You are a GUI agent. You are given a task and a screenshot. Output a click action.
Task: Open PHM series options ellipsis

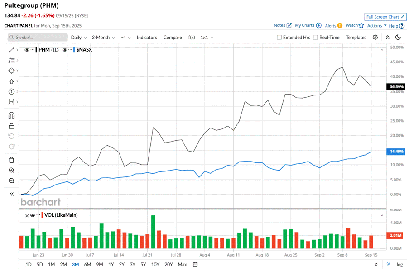click(32, 49)
